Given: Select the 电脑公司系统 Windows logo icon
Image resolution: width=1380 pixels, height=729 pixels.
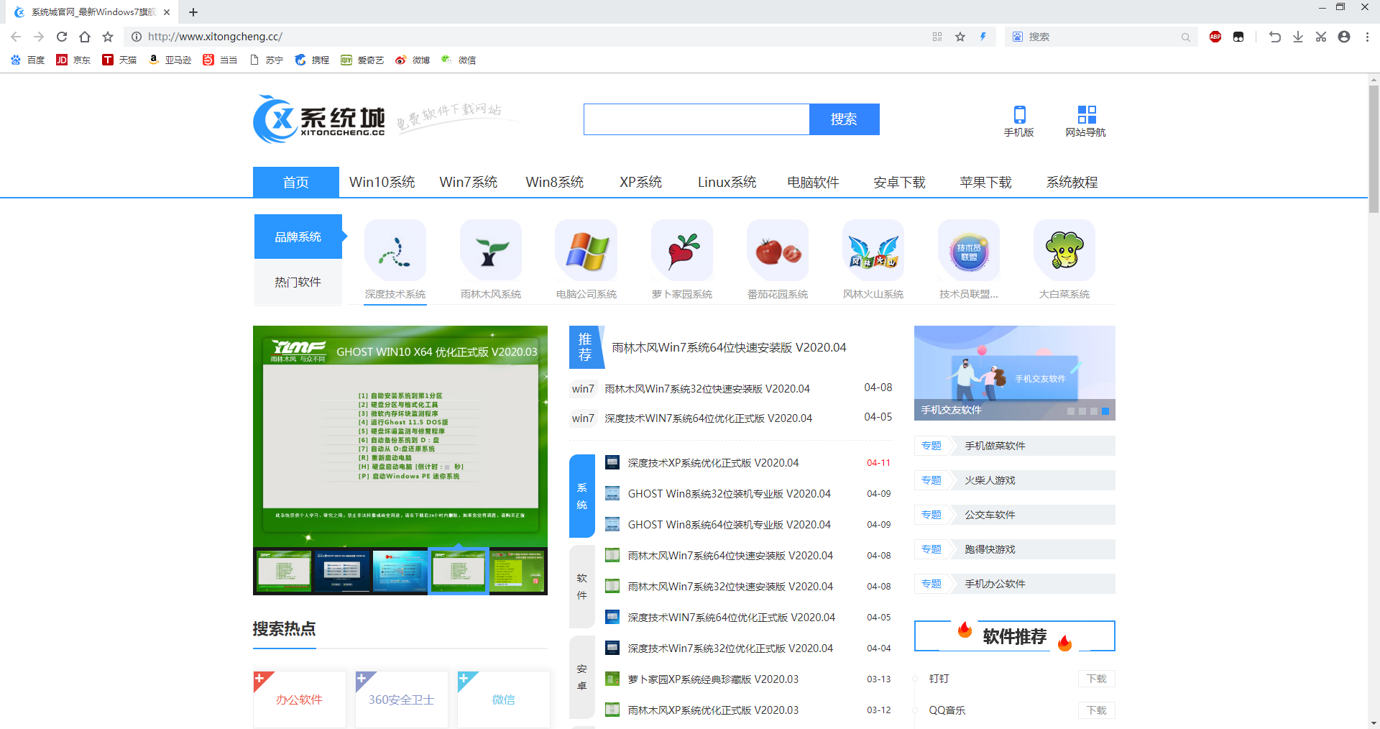Looking at the screenshot, I should (x=586, y=250).
